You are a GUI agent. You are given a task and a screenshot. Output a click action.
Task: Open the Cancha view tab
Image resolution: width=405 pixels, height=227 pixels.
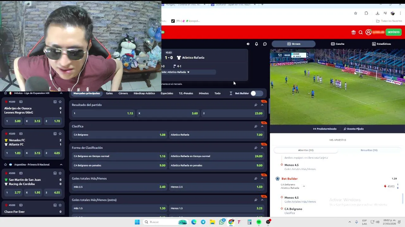pos(338,44)
